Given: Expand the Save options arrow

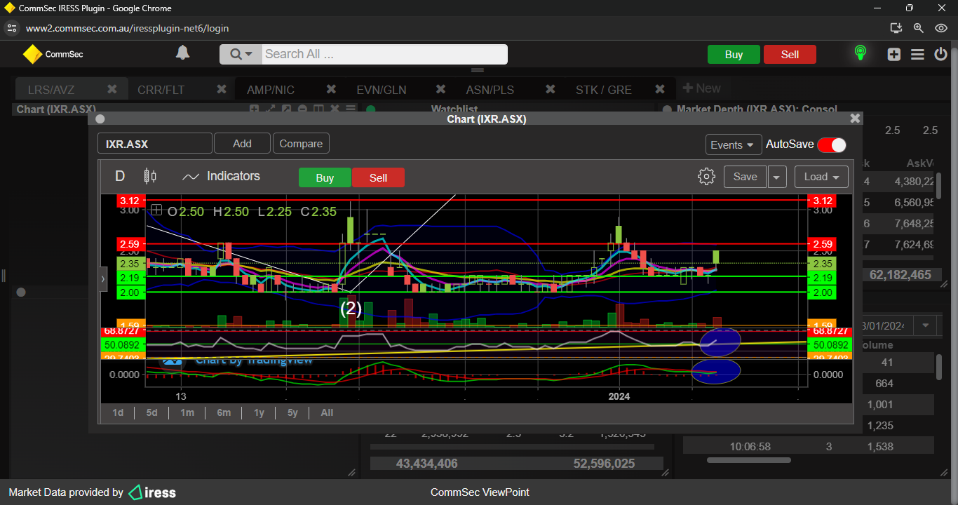Looking at the screenshot, I should pos(776,177).
